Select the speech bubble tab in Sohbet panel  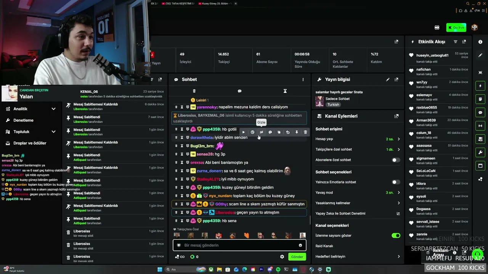click(239, 91)
